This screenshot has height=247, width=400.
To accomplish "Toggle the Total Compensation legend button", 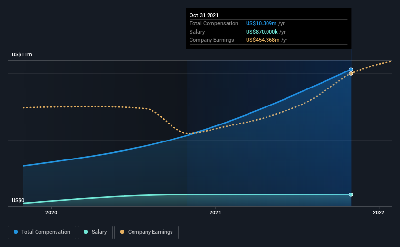I will (x=42, y=232).
